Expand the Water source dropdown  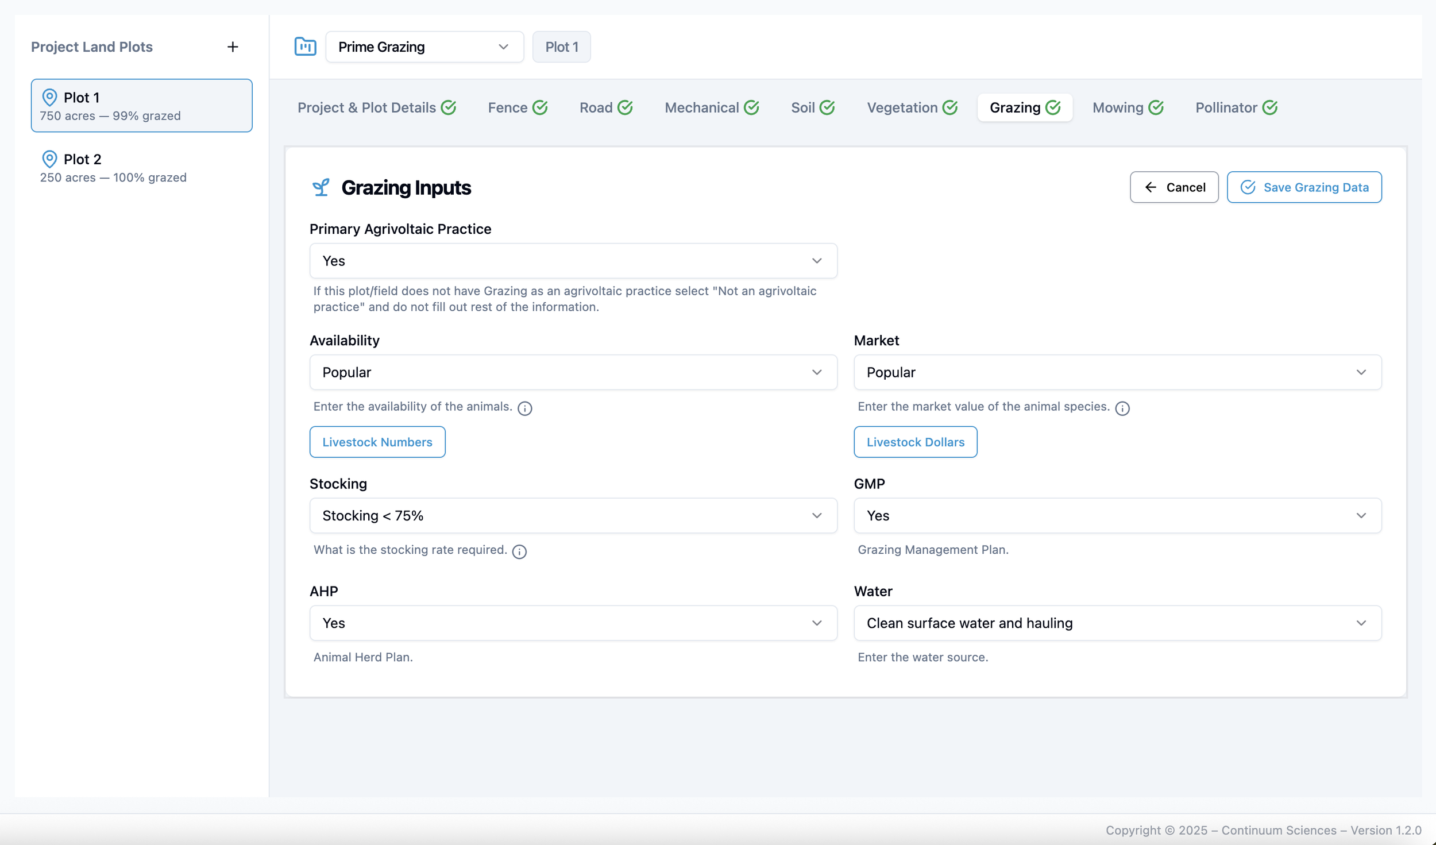(x=1117, y=623)
